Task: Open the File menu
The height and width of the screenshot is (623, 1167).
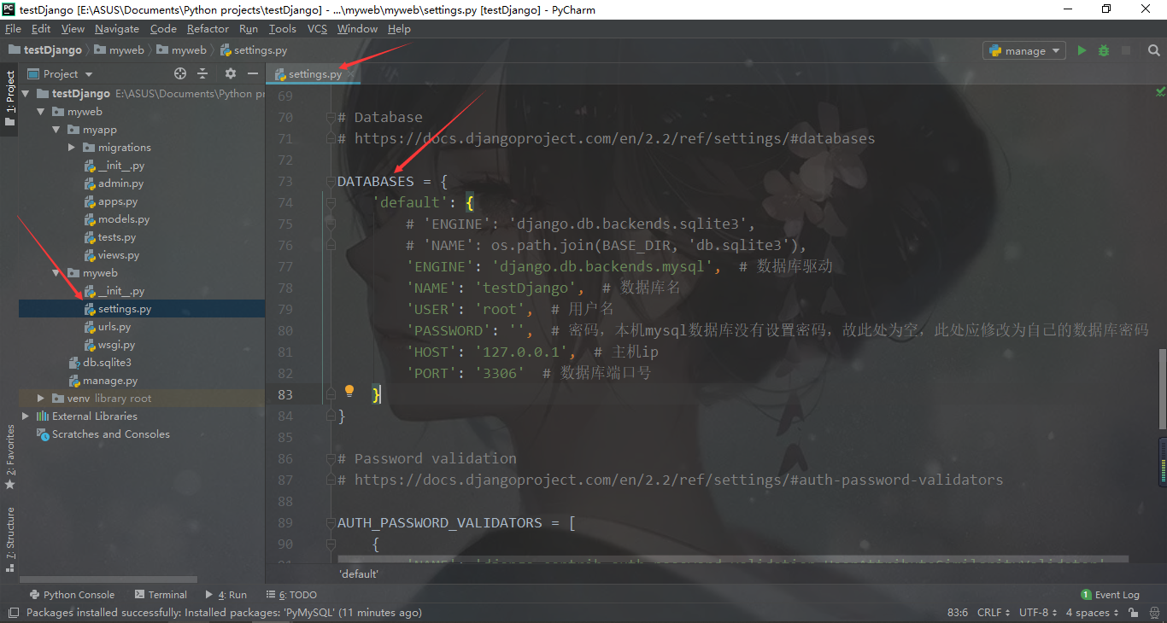Action: coord(13,28)
